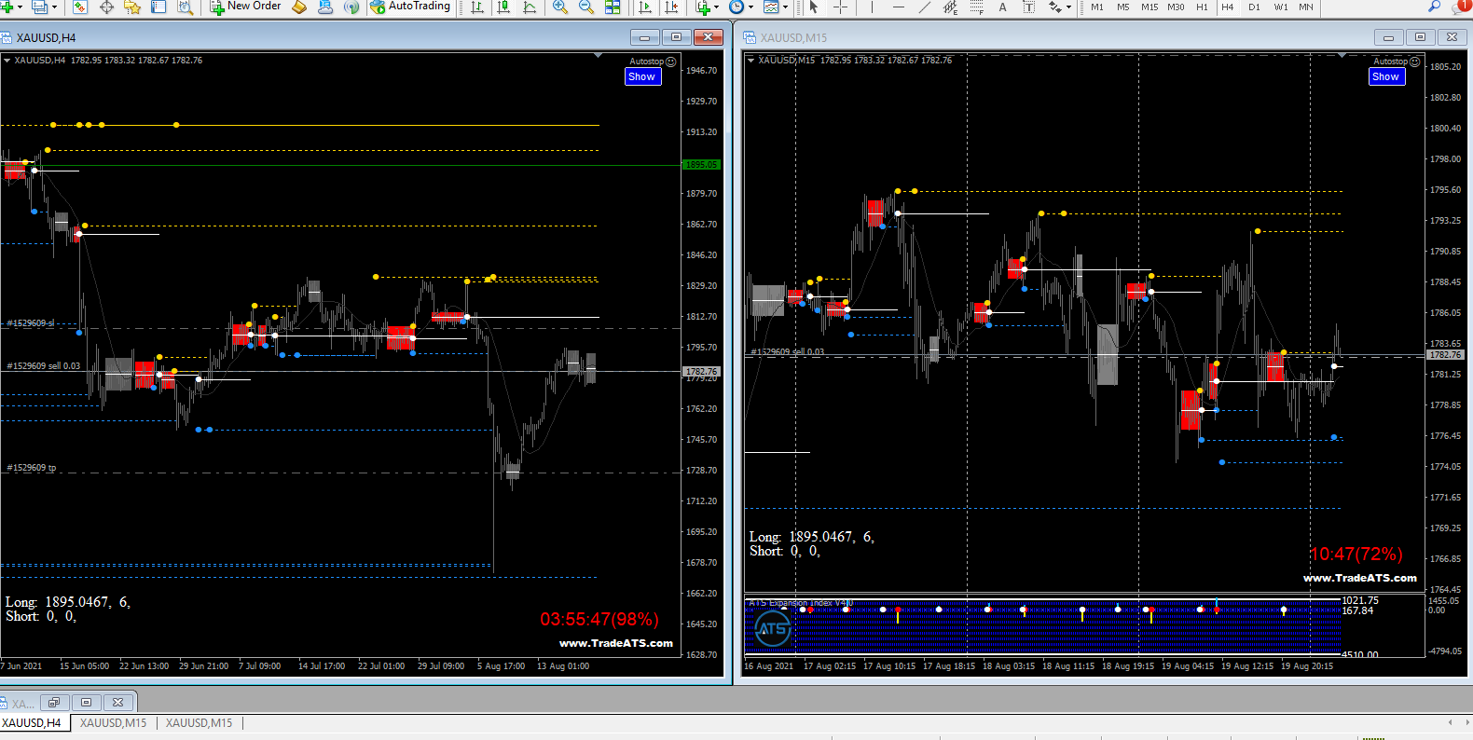Open the chart Templates icon
The image size is (1473, 740).
[771, 7]
